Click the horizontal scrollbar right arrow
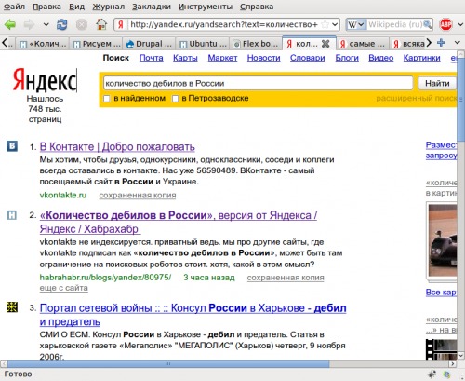Viewport: 465px width, 381px height. [453, 363]
